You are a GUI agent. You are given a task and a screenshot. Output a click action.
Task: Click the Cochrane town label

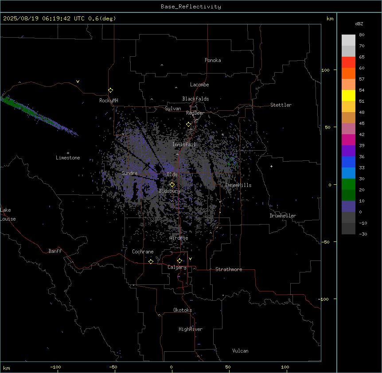tap(143, 252)
